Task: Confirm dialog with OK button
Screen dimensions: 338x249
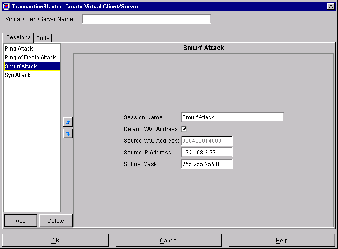Action: point(55,241)
